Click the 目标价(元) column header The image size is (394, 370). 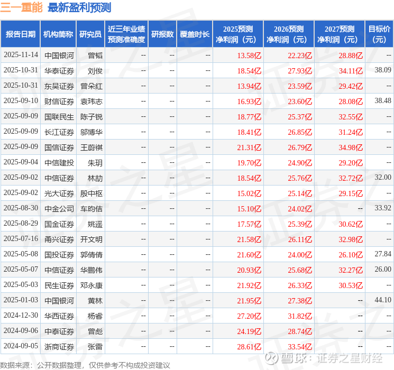[x=379, y=34]
